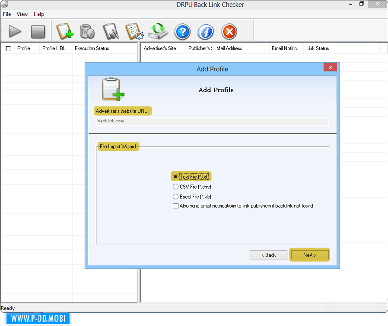Image resolution: width=388 pixels, height=326 pixels.
Task: Stop execution with the square toolbar icon
Action: tap(38, 32)
